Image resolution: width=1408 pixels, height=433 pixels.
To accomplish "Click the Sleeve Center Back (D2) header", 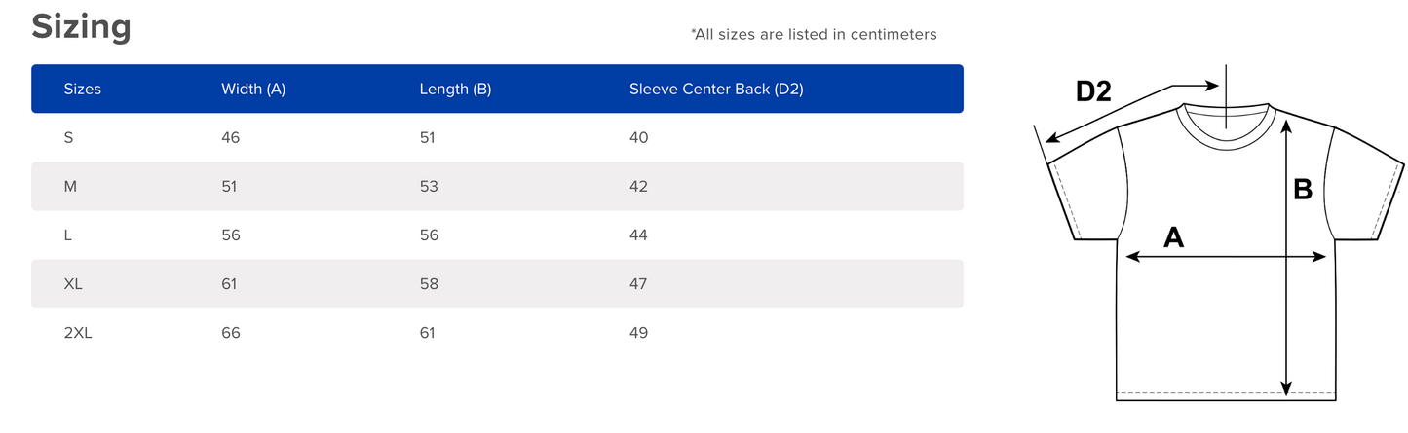I will point(716,90).
